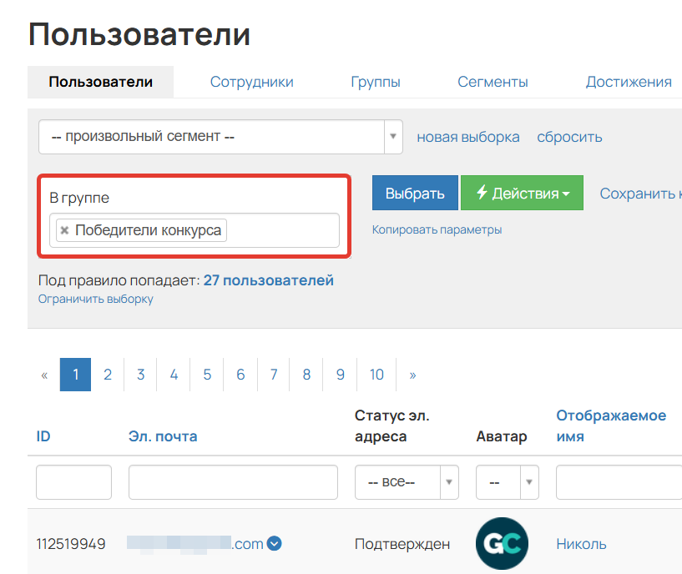The image size is (682, 574).
Task: Open the email status filter showing все
Action: [x=407, y=481]
